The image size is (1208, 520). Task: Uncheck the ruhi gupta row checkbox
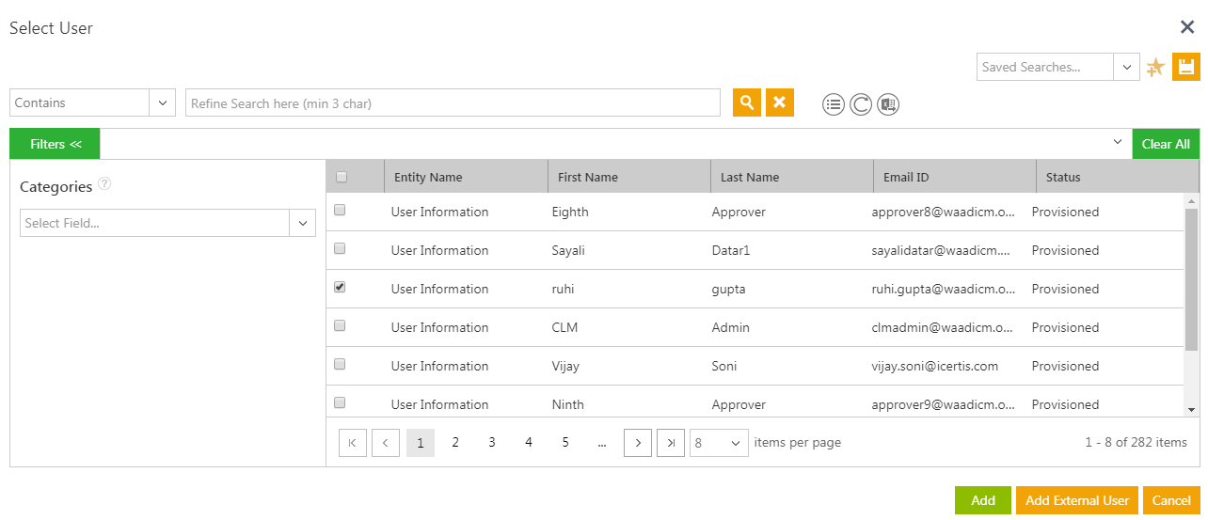[x=340, y=287]
